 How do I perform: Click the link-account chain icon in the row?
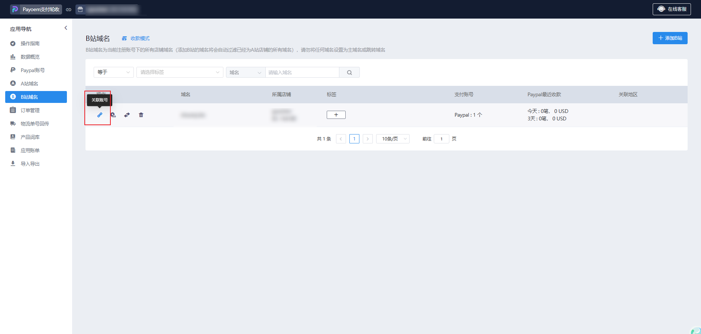[x=100, y=115]
